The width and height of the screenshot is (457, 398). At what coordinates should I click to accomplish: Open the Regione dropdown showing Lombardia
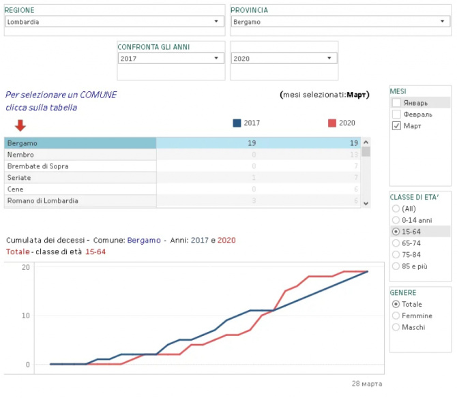[x=114, y=22]
